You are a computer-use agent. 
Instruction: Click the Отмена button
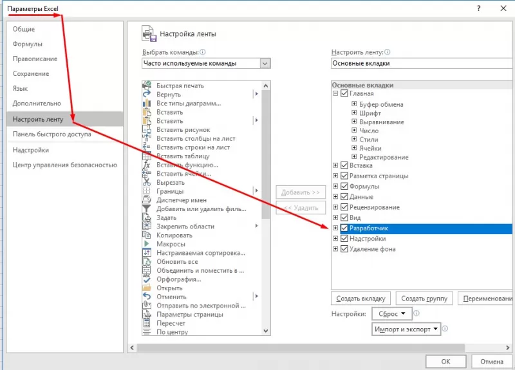tap(492, 362)
